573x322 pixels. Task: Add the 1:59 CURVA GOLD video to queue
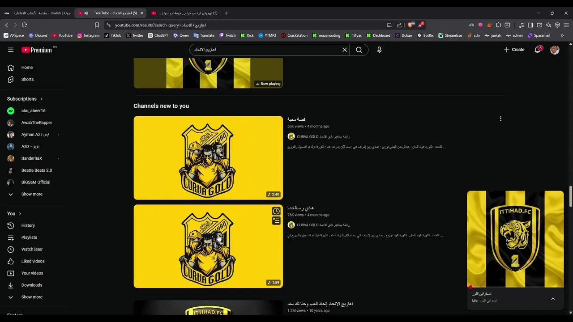(x=276, y=220)
